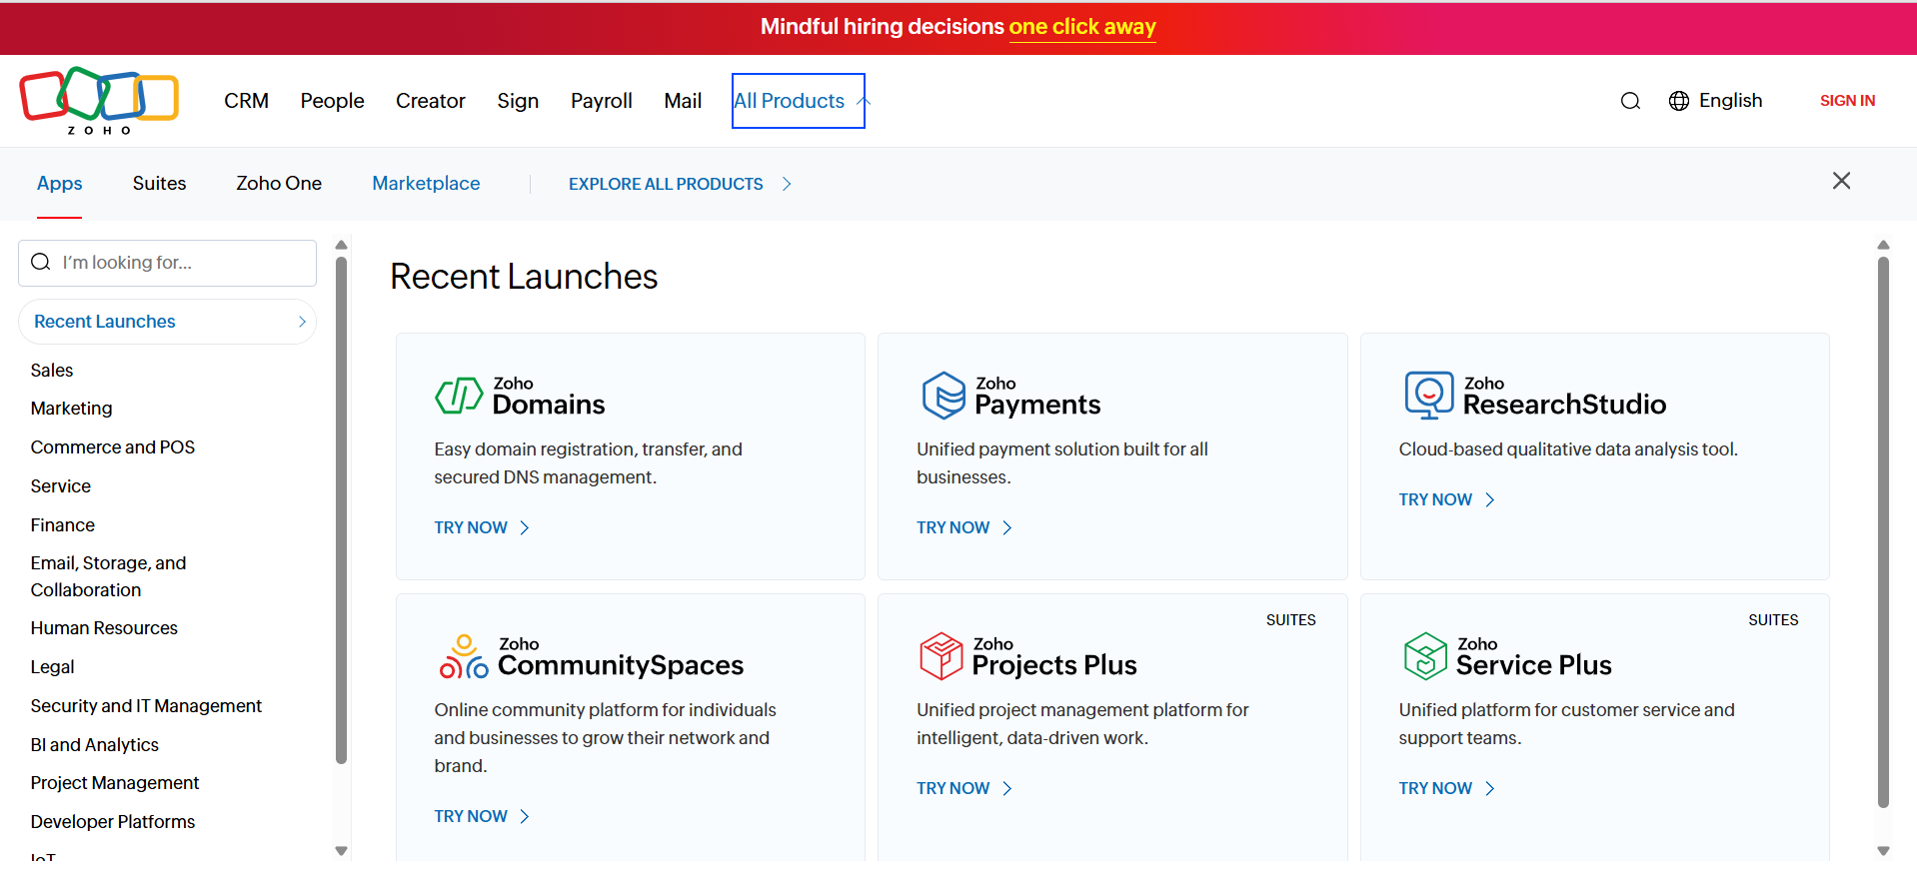Click the Zoho Domains product icon
Viewport: 1917px width, 873px height.
(x=459, y=396)
